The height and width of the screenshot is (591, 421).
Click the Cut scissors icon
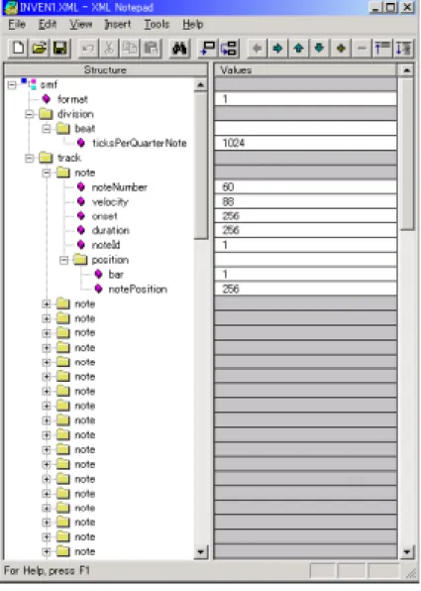(109, 49)
